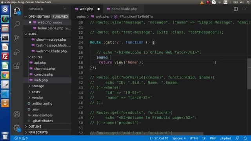Open Trash from the dock
Image resolution: width=251 pixels, height=141 pixels.
[5, 136]
